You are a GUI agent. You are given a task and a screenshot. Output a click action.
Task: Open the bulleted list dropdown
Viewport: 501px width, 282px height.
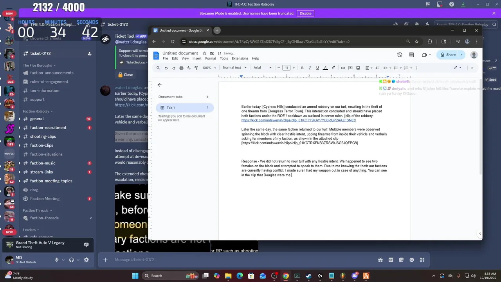(x=397, y=68)
